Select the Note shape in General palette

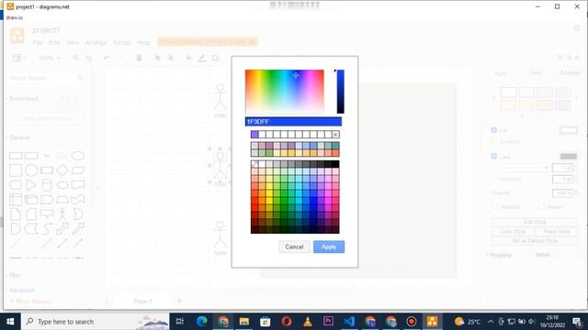pos(16,214)
